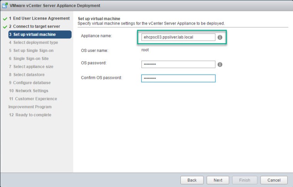Click the VMware installer icon in title bar
Screen dimensions: 293x187
[5, 5]
